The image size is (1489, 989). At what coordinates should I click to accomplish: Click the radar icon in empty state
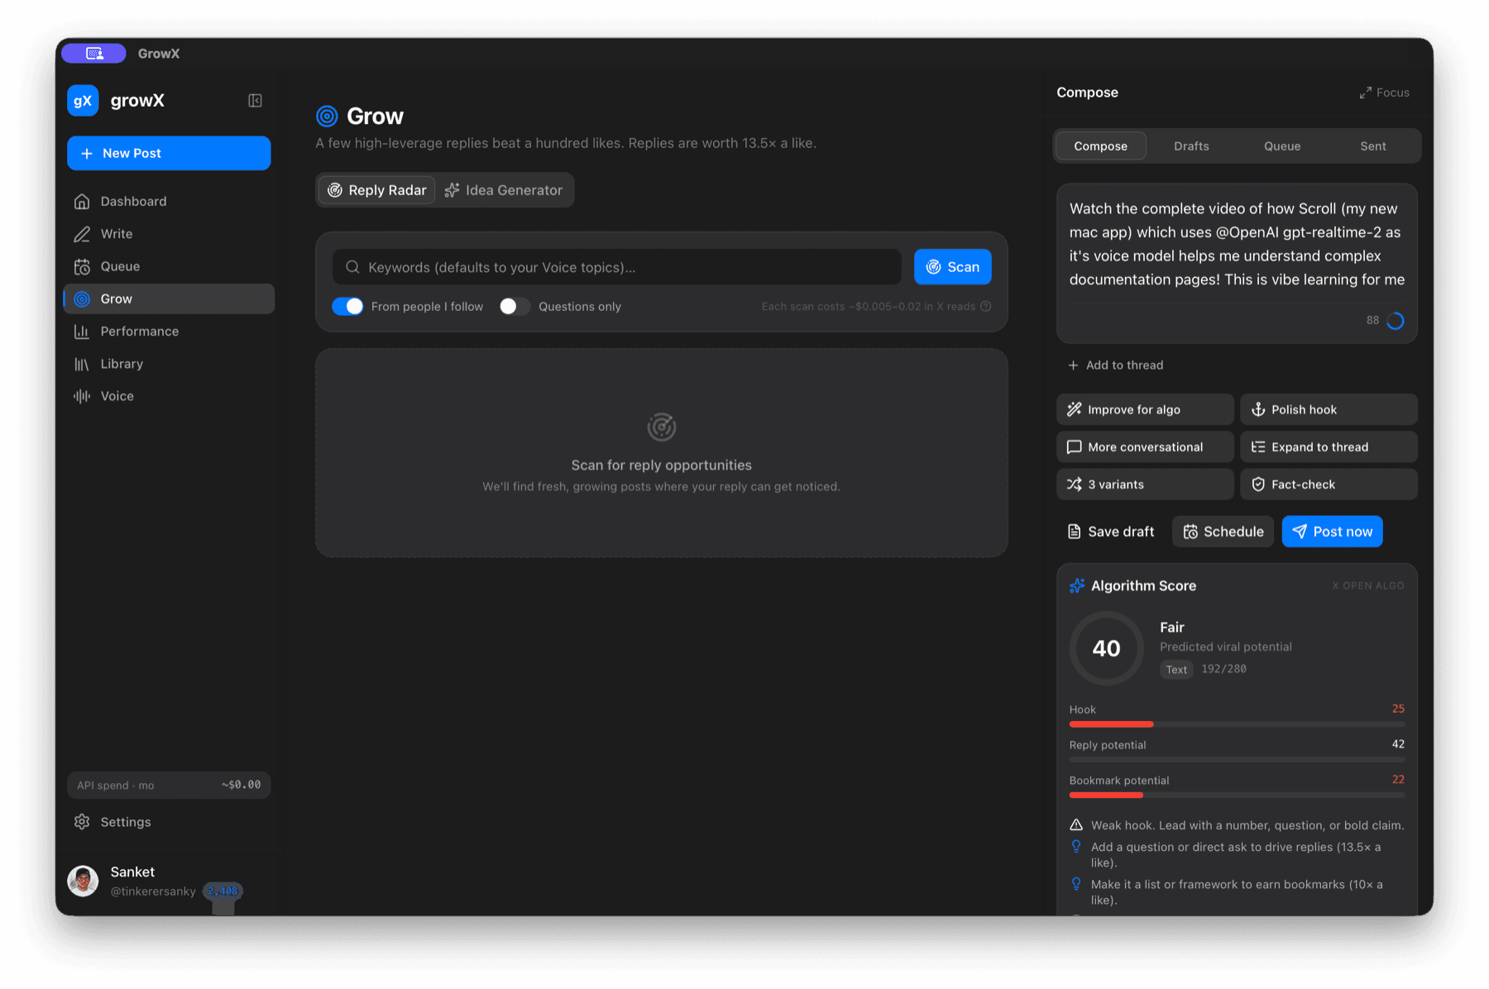coord(662,427)
